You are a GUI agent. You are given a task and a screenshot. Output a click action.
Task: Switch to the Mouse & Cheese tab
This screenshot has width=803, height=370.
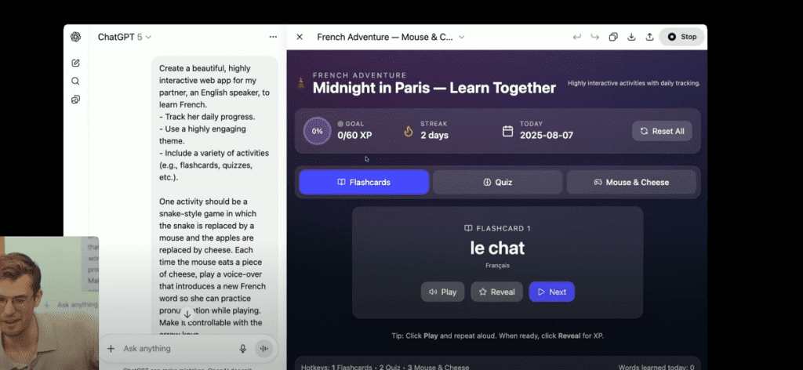(x=631, y=182)
